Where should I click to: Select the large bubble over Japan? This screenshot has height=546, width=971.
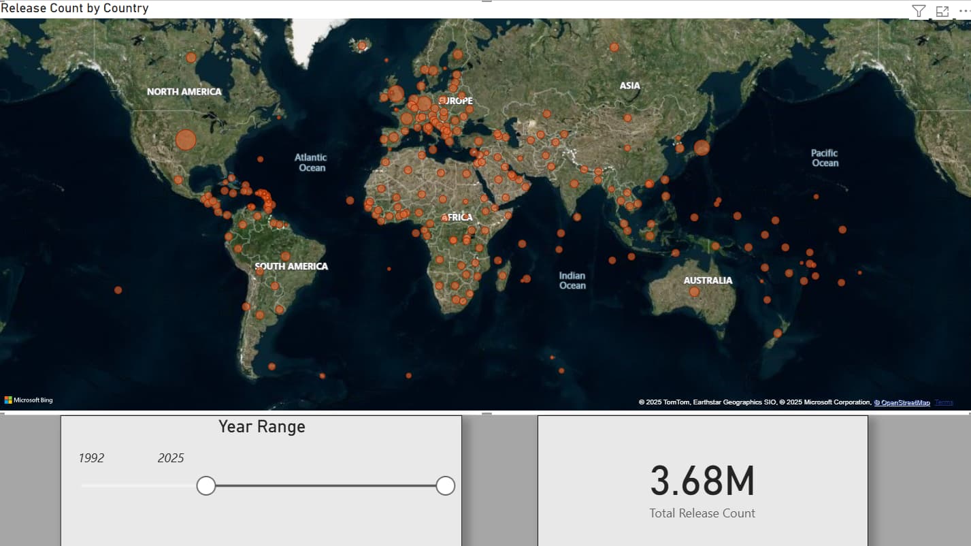pyautogui.click(x=702, y=147)
